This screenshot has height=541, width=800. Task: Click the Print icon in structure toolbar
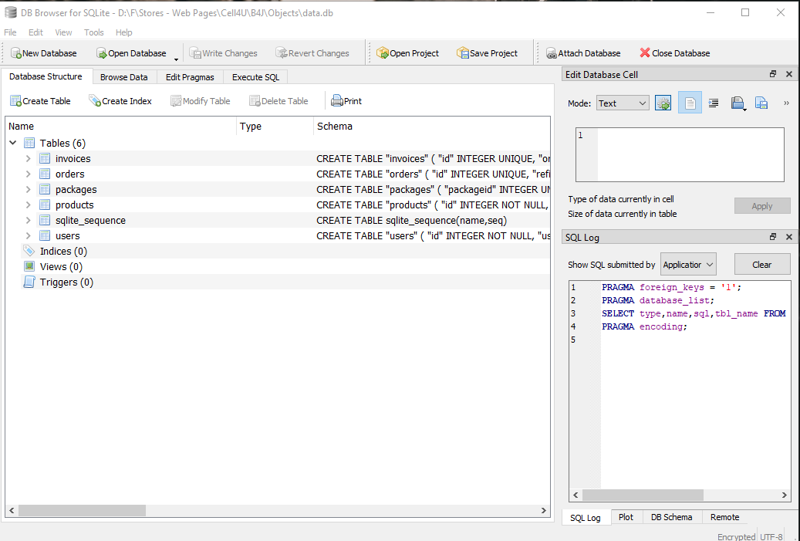pos(337,101)
